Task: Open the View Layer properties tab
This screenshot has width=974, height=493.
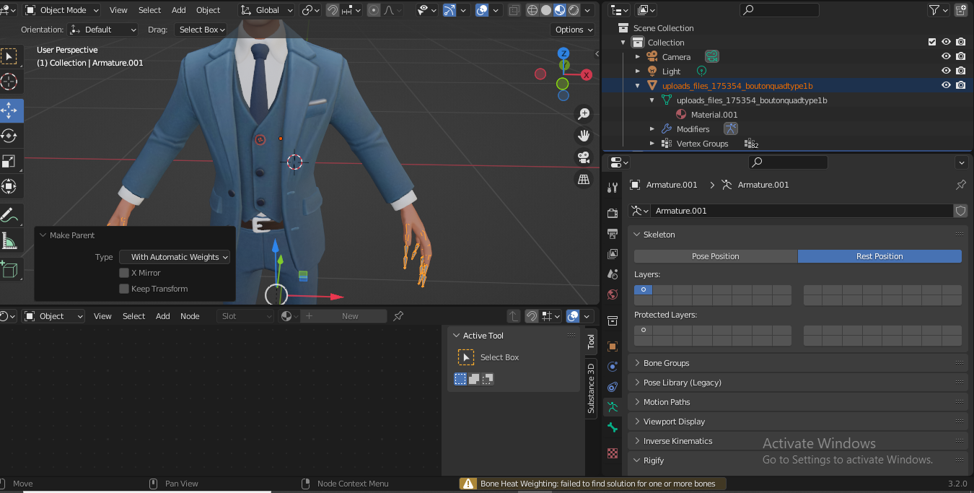Action: click(x=613, y=253)
